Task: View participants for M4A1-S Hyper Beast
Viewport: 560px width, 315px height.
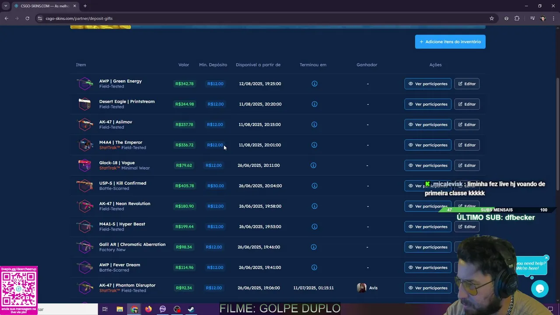Action: pyautogui.click(x=428, y=227)
